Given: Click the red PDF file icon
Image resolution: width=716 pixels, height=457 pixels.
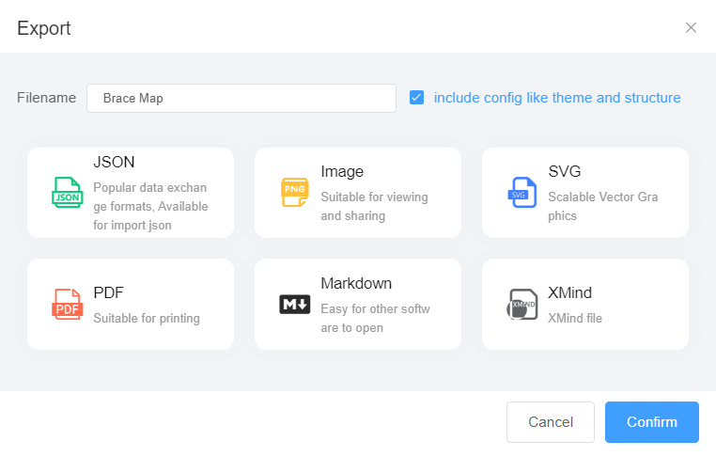Looking at the screenshot, I should click(x=67, y=305).
